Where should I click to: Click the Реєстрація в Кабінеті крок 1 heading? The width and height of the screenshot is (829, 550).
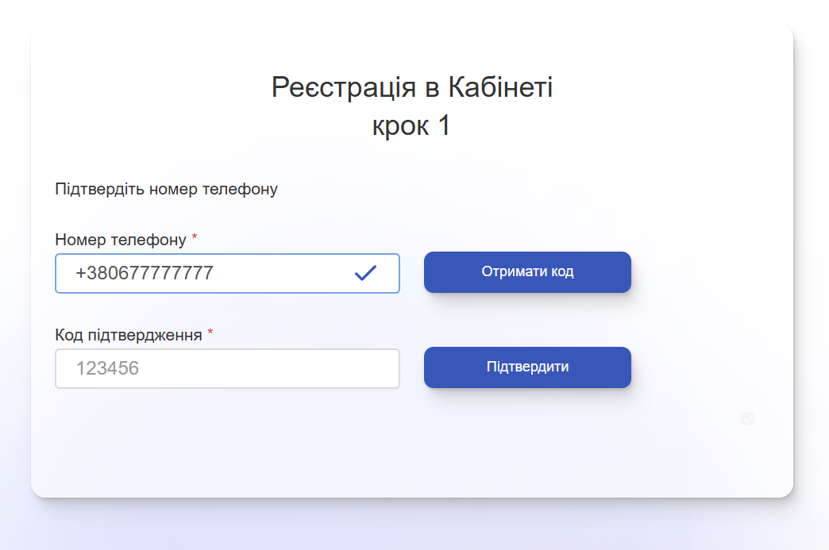(411, 105)
